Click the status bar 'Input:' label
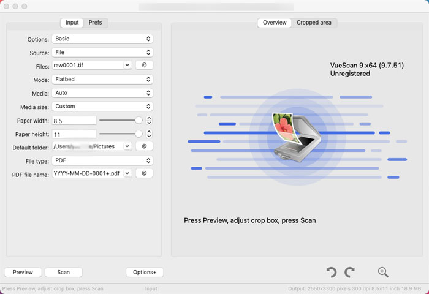This screenshot has width=429, height=294. 152,289
